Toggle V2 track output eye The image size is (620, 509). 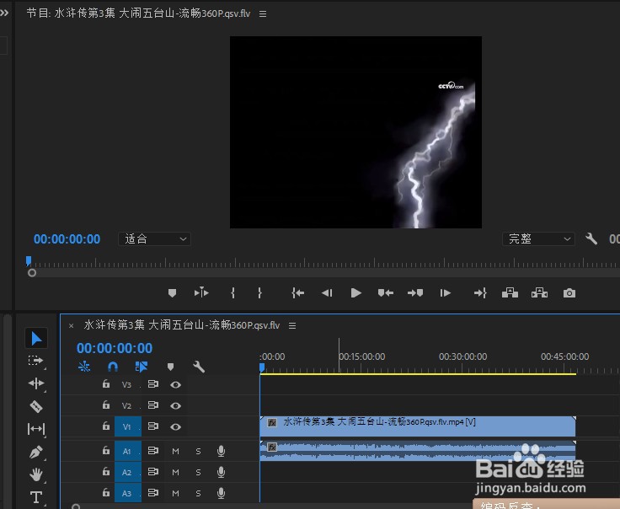click(x=175, y=406)
